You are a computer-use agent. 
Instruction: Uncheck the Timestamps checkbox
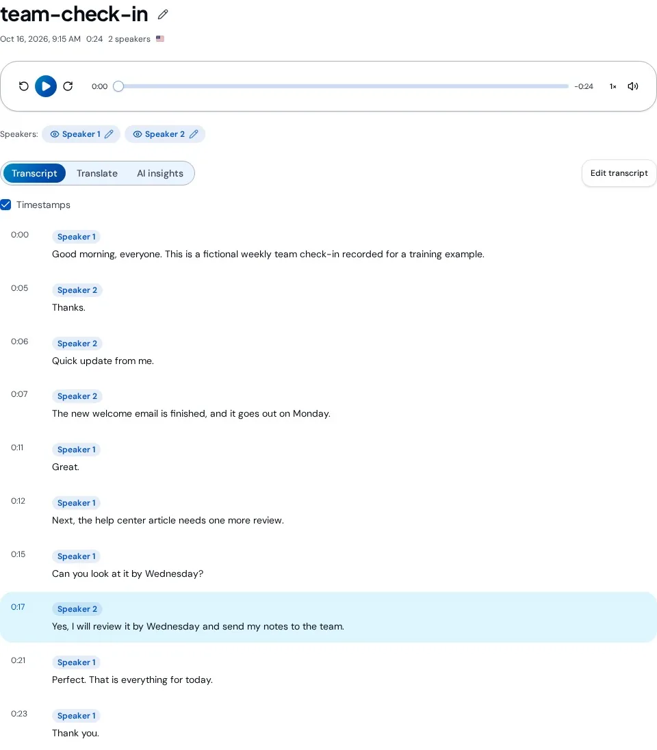tap(5, 205)
